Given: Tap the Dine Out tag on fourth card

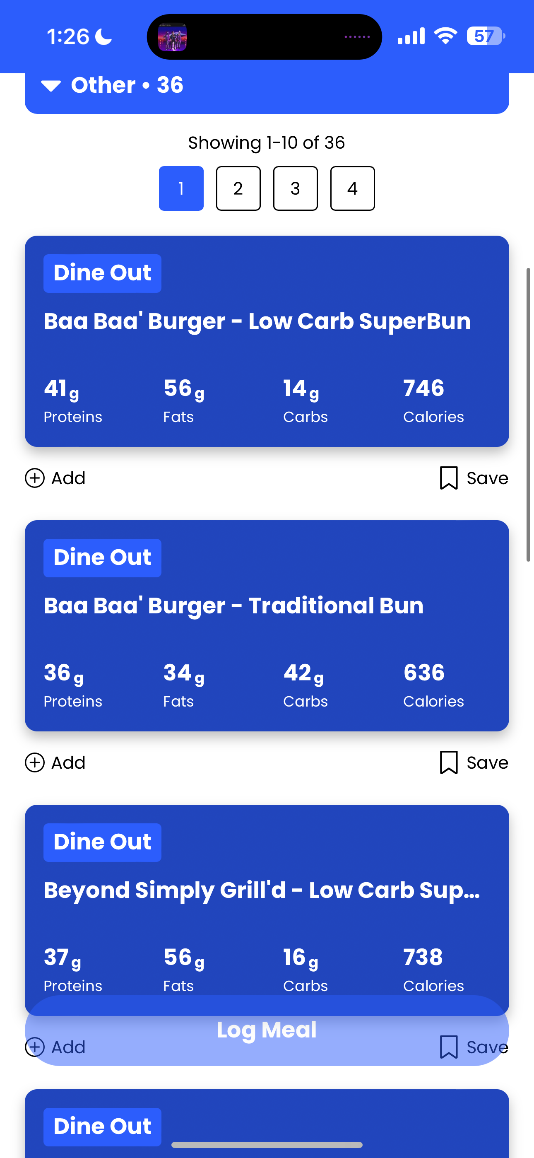Looking at the screenshot, I should pos(103,1127).
